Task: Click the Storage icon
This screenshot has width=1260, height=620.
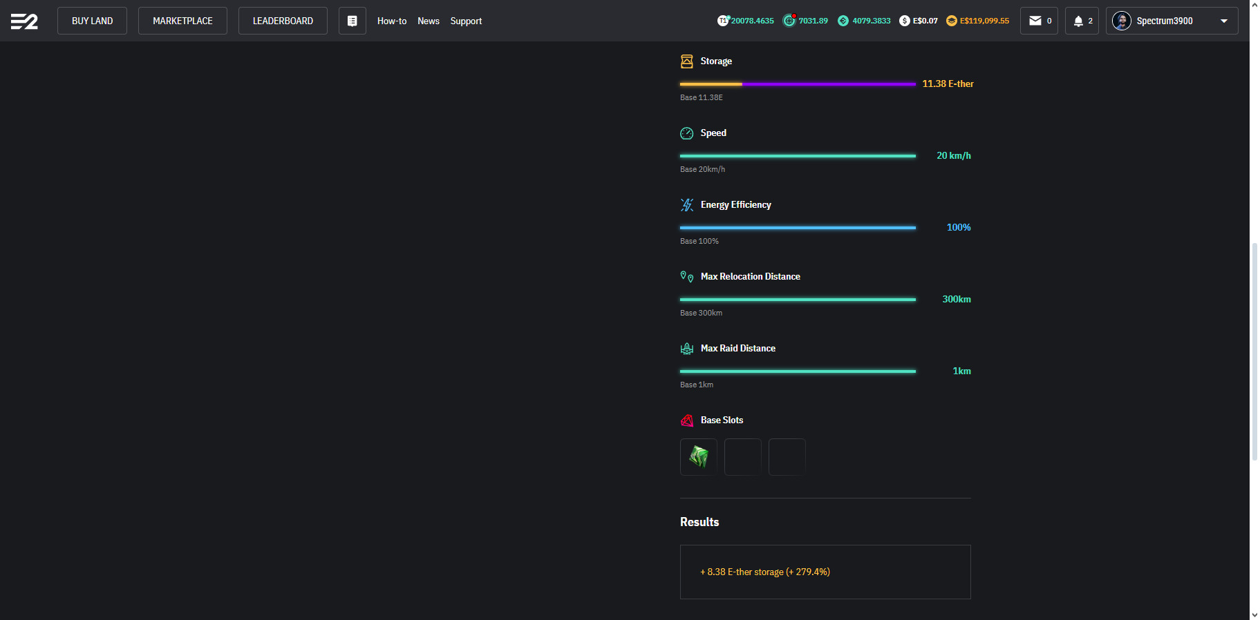Action: tap(686, 61)
